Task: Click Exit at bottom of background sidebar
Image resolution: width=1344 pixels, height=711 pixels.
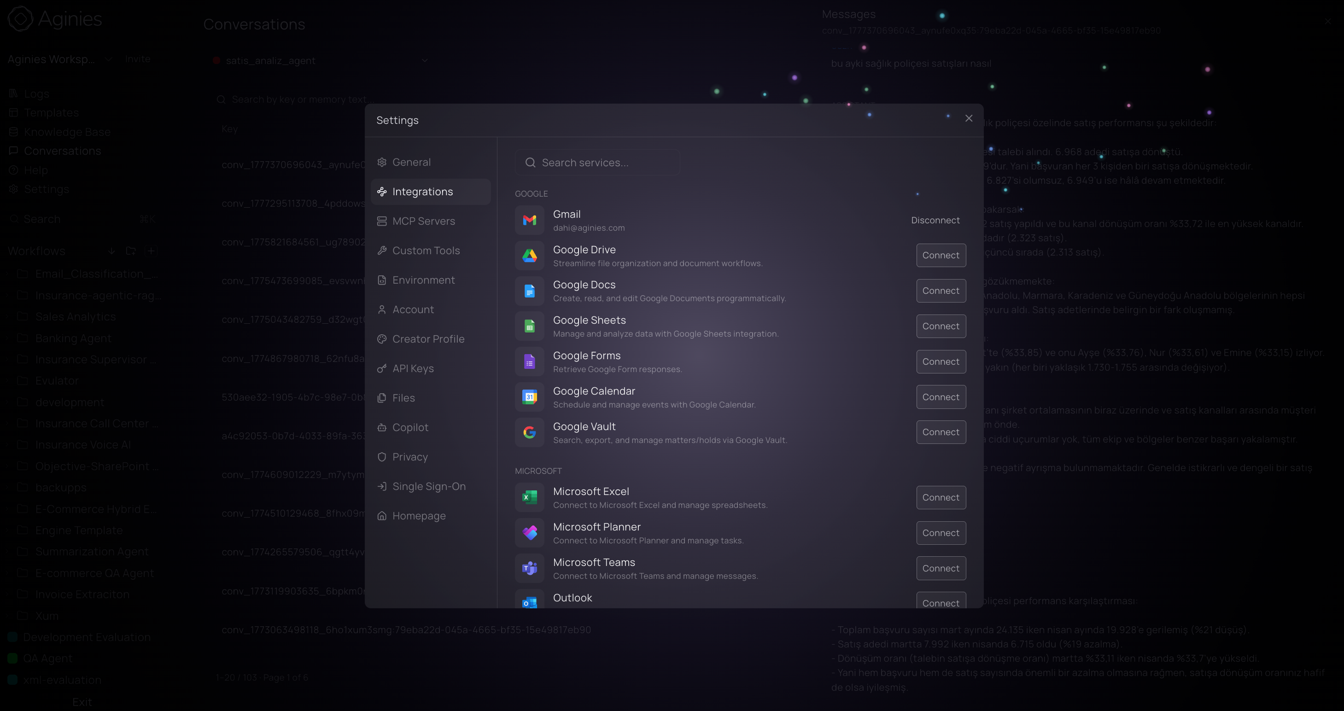Action: (x=82, y=702)
